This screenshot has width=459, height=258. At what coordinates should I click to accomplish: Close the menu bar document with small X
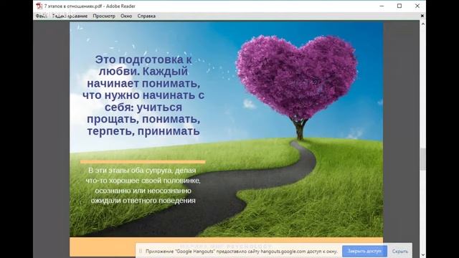click(422, 16)
